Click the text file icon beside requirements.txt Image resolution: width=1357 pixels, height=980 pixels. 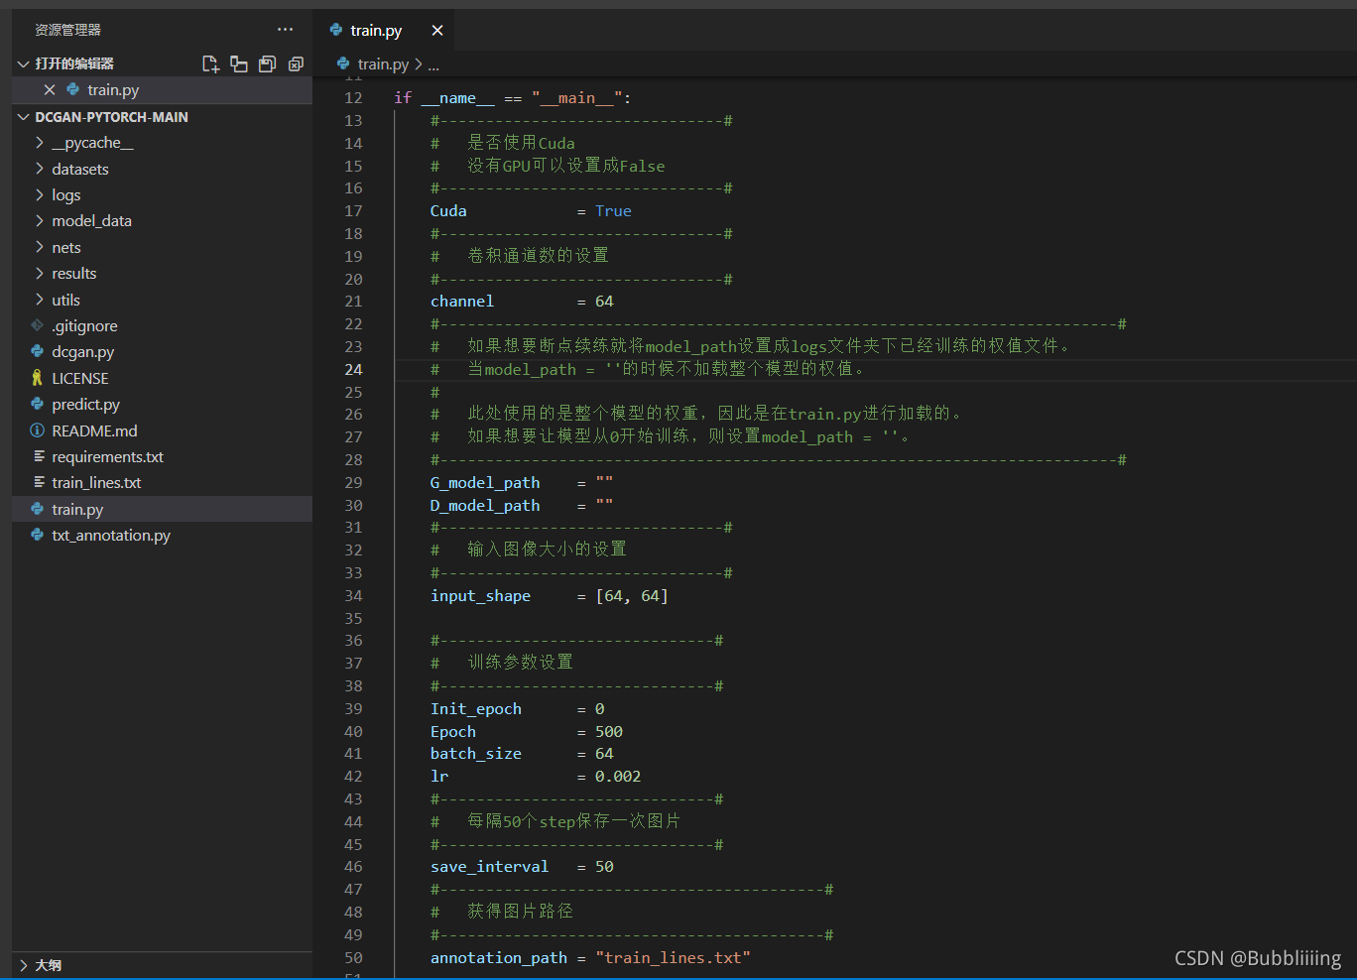[x=39, y=456]
